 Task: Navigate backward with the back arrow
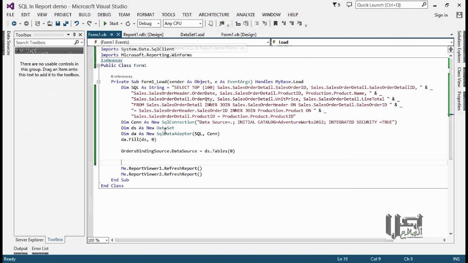pyautogui.click(x=14, y=23)
